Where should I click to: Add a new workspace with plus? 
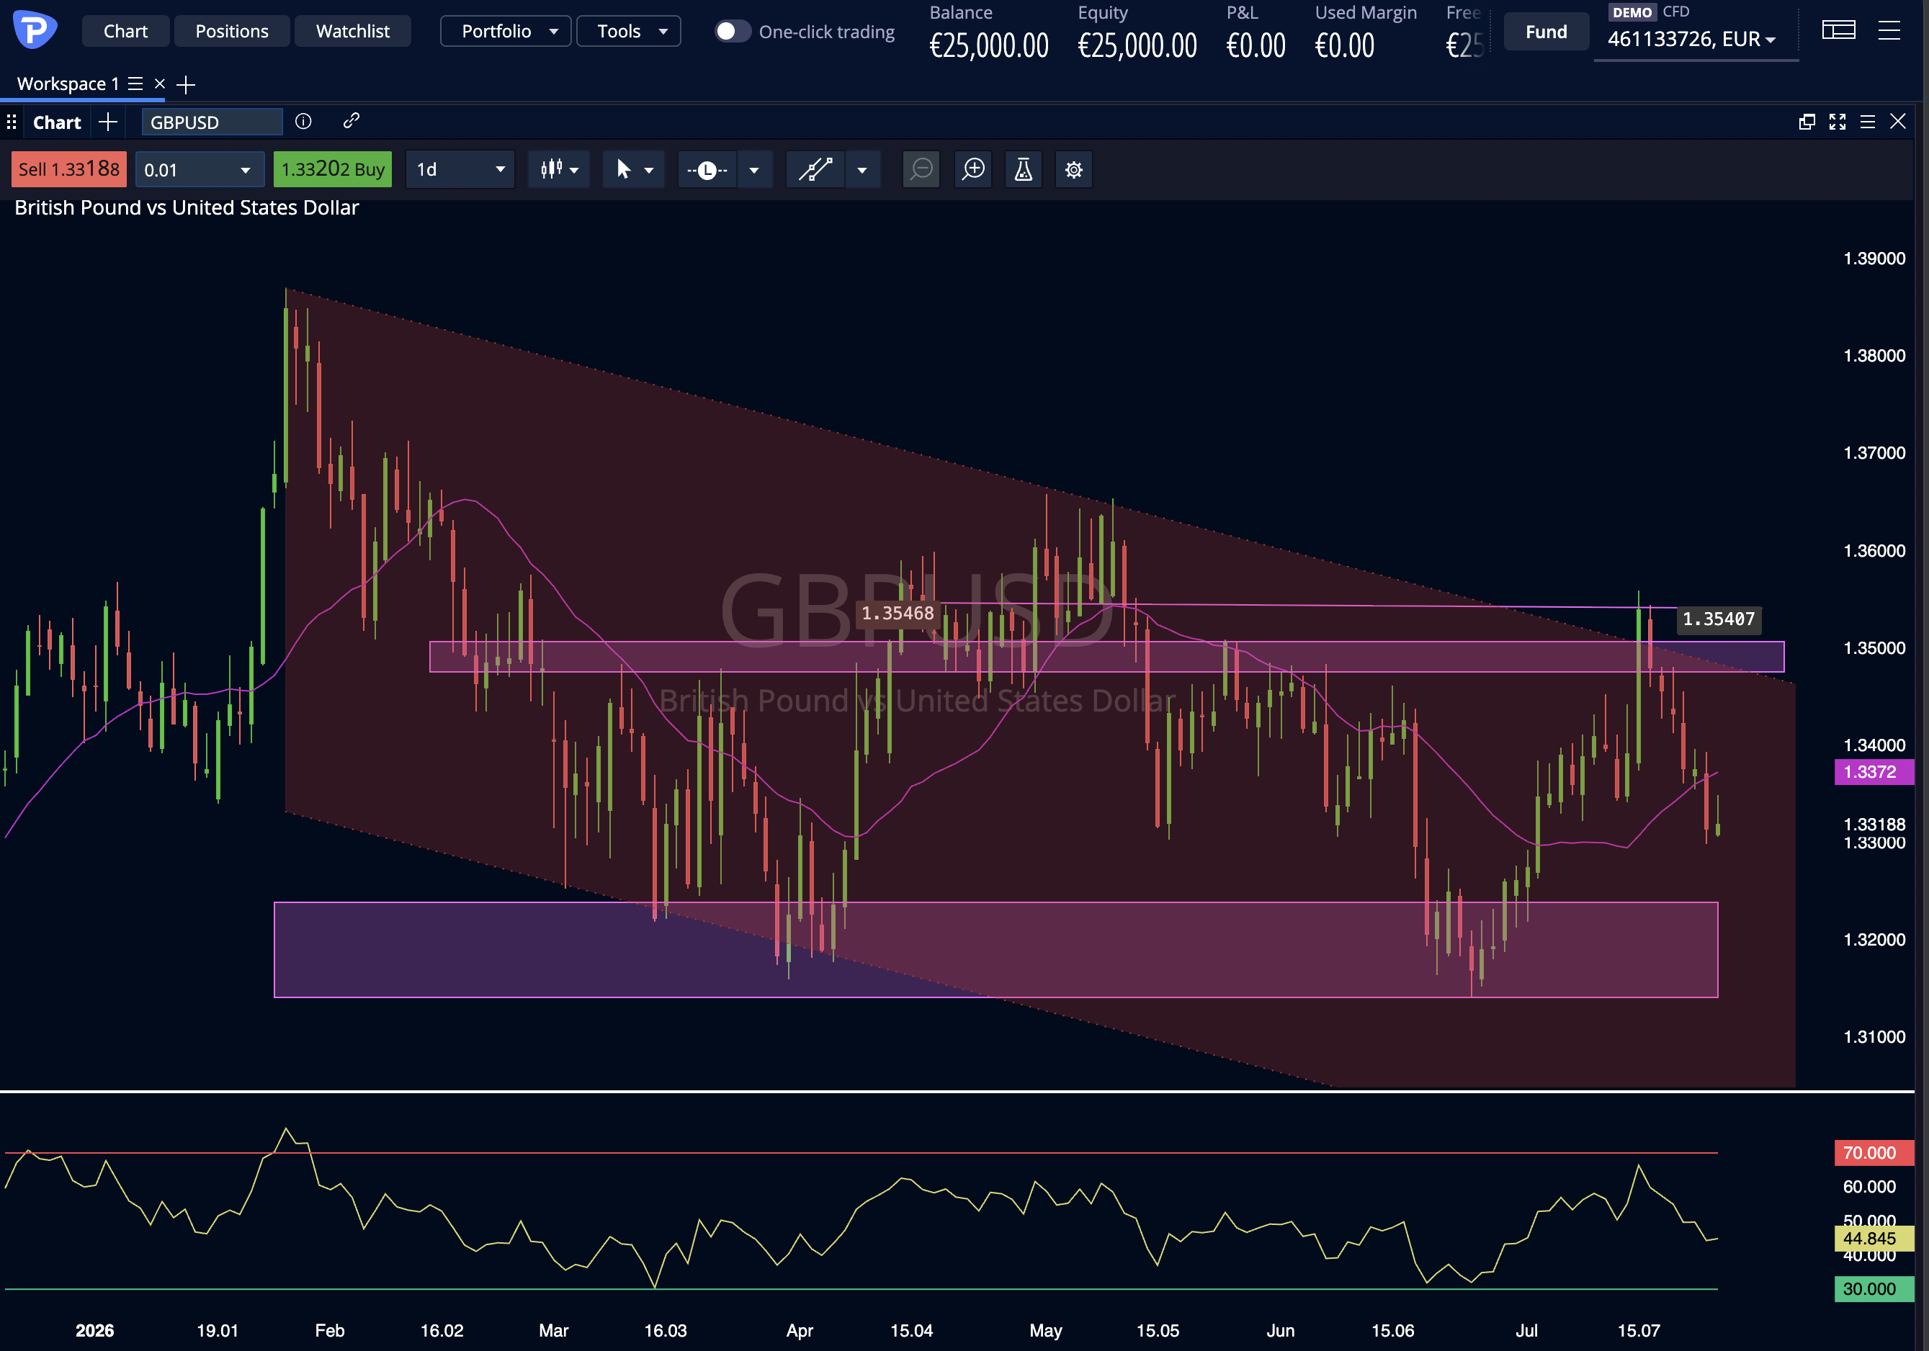click(x=186, y=84)
